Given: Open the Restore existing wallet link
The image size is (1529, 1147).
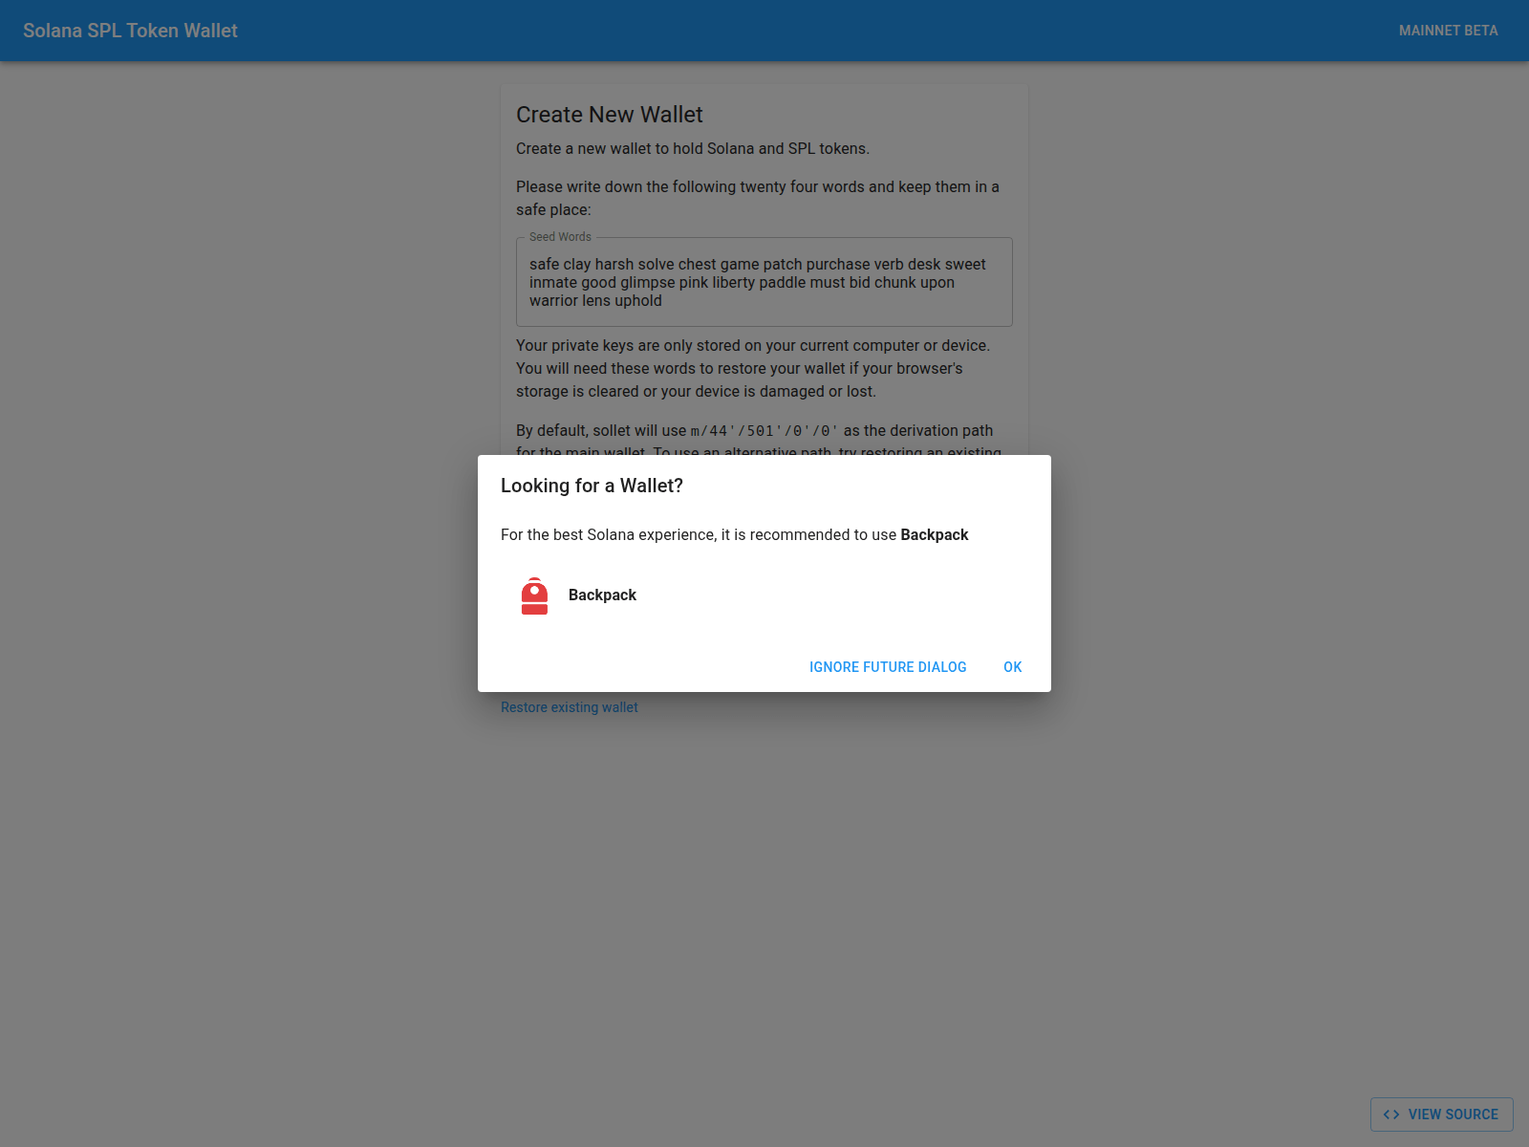Looking at the screenshot, I should click(569, 707).
